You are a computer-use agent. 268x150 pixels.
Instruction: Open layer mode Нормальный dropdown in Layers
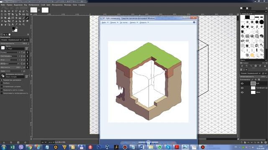(250, 73)
